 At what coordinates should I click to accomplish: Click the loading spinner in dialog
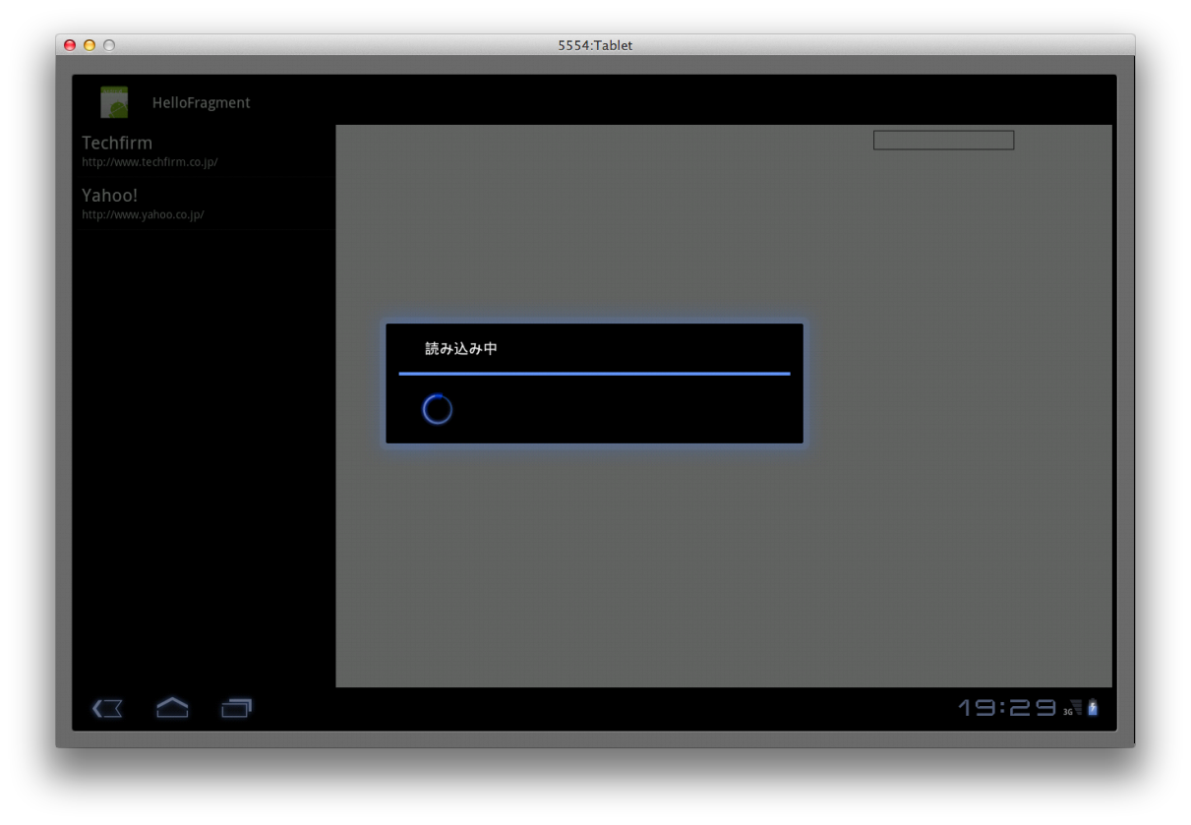click(x=438, y=409)
